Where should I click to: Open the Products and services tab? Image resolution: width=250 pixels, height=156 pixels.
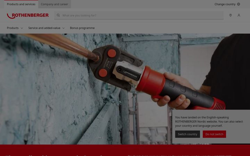21,4
